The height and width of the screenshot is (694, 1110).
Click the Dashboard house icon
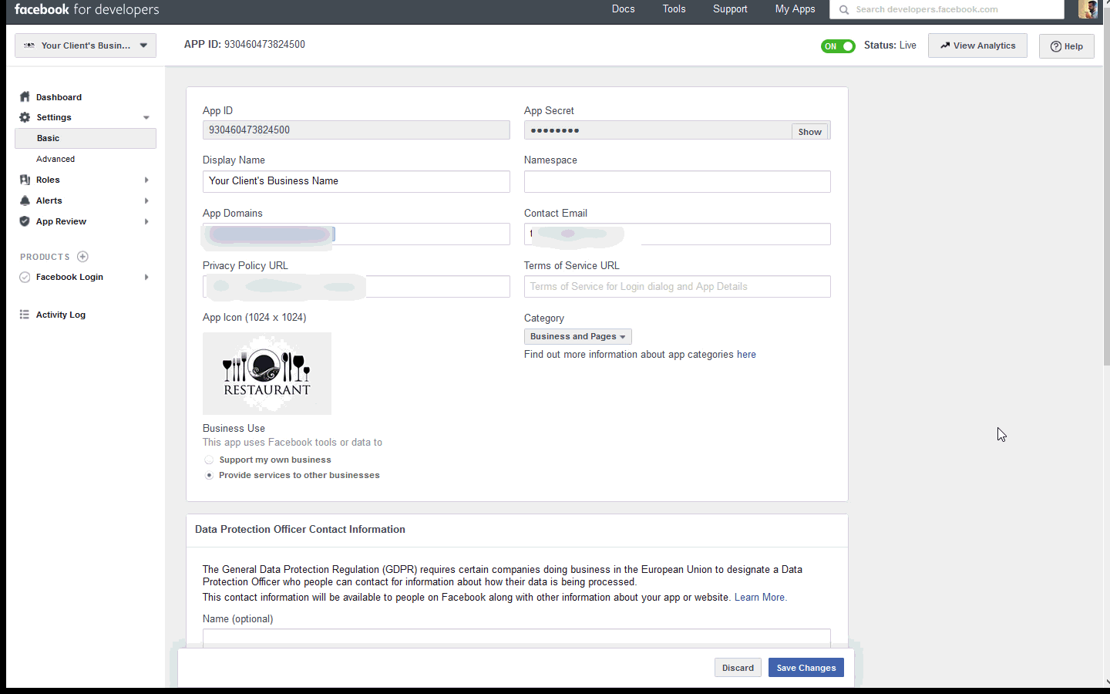[x=25, y=97]
